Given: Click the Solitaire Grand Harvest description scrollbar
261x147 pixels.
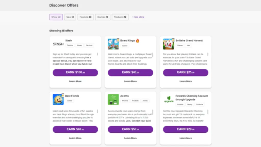Looking at the screenshot, I should click(x=208, y=54).
